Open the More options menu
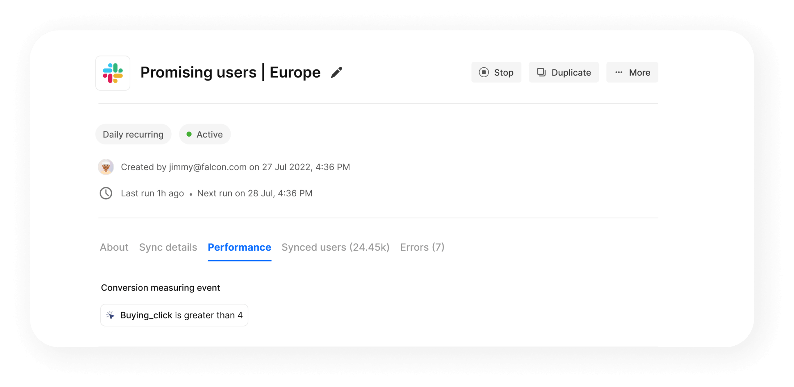 click(632, 72)
